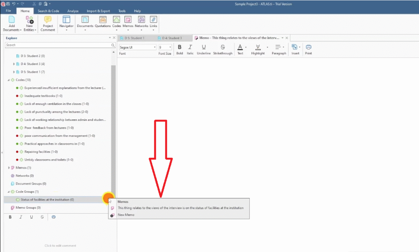Open the text color picker
The height and width of the screenshot is (252, 419).
[240, 47]
